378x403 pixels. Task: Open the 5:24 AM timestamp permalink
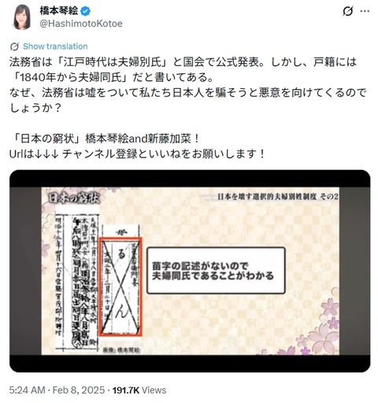(27, 390)
